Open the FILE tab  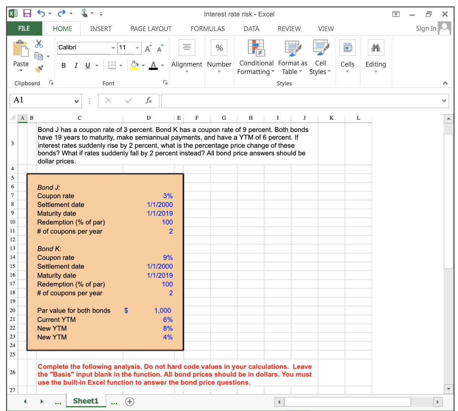pos(24,28)
